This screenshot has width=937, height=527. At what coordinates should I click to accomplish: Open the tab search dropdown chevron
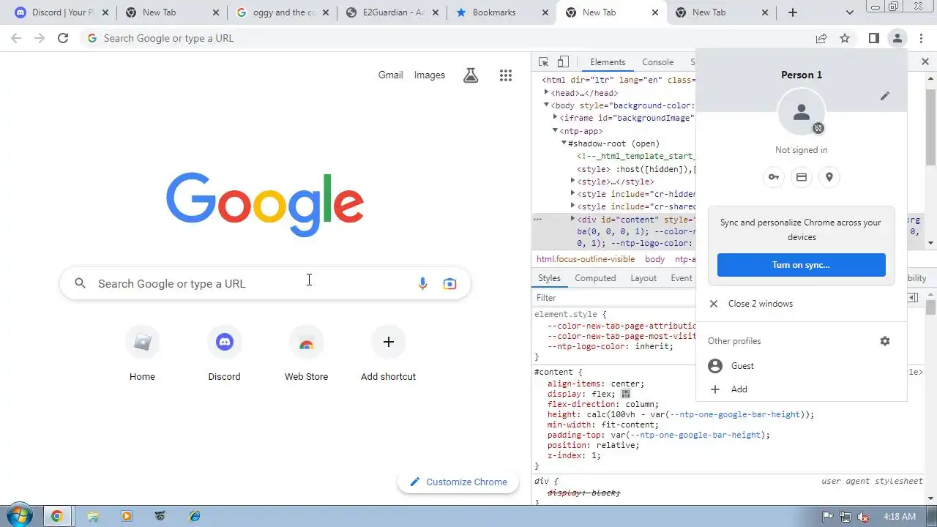(849, 12)
